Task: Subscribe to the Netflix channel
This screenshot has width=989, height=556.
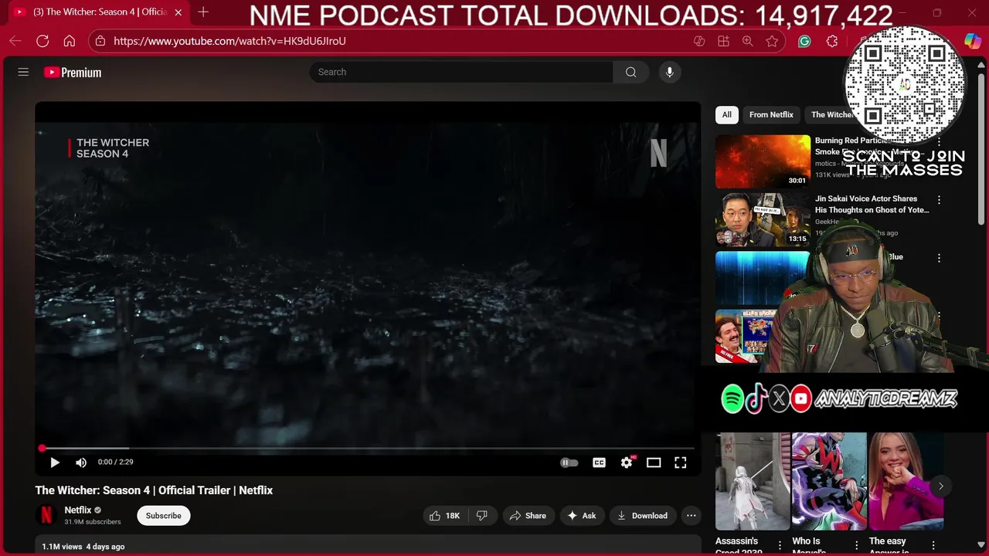Action: [164, 516]
